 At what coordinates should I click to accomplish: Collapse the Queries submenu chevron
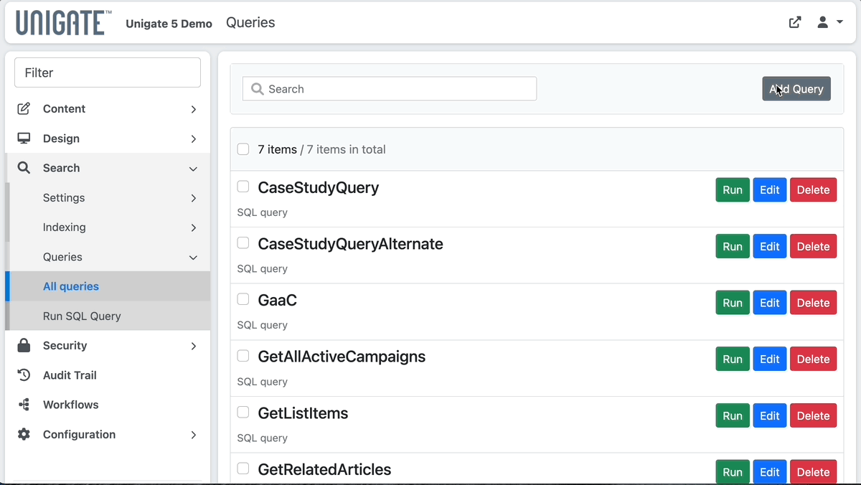[x=194, y=257]
